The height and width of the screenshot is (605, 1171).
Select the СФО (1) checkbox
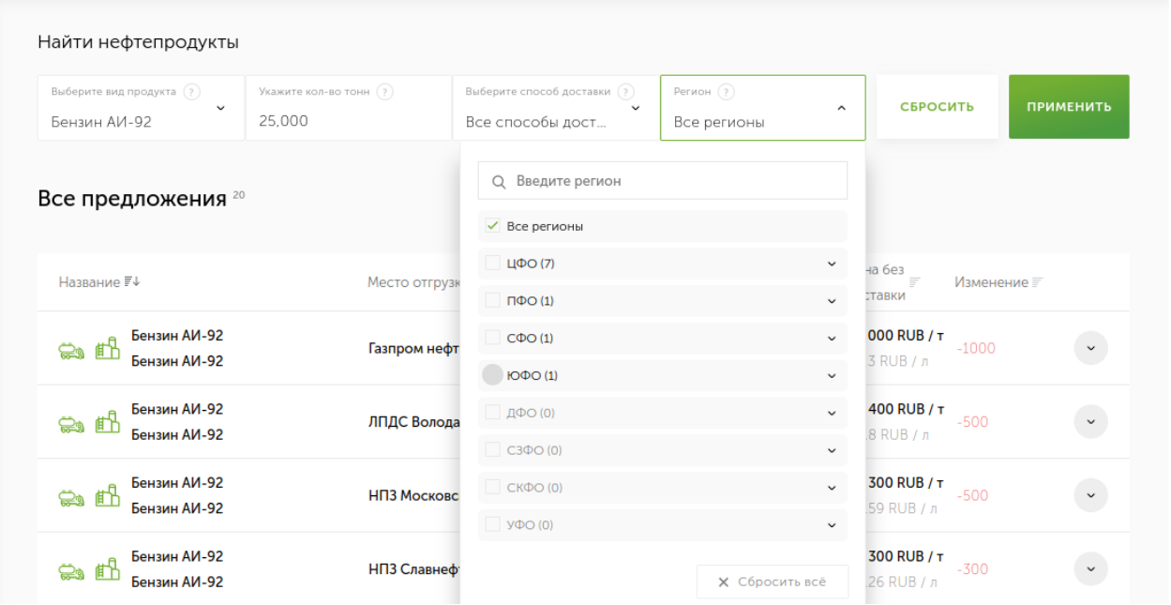(x=492, y=339)
